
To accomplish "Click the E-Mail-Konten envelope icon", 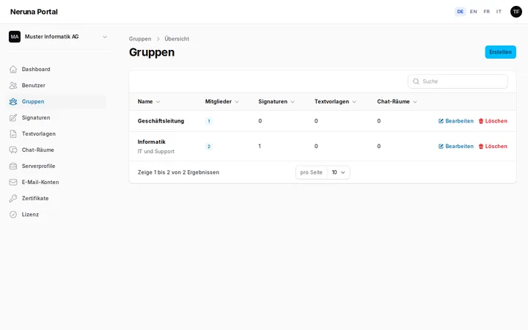I will click(x=13, y=182).
